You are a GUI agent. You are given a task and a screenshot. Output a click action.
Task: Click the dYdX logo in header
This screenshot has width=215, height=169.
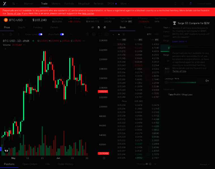(x=5, y=4)
